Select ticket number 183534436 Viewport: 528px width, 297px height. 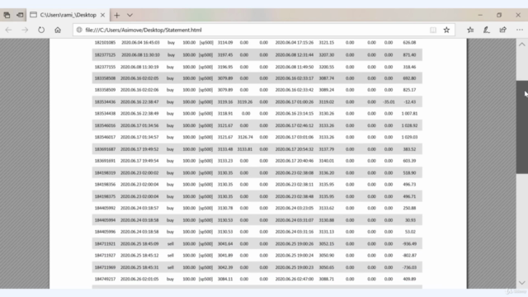click(105, 101)
